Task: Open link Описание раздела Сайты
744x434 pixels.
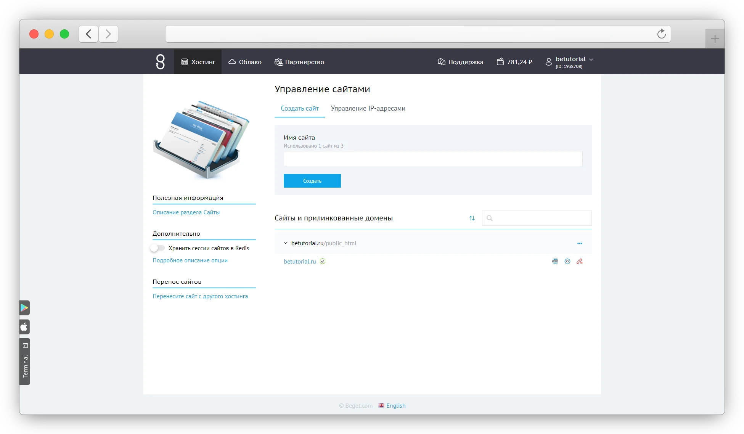Action: pos(186,212)
